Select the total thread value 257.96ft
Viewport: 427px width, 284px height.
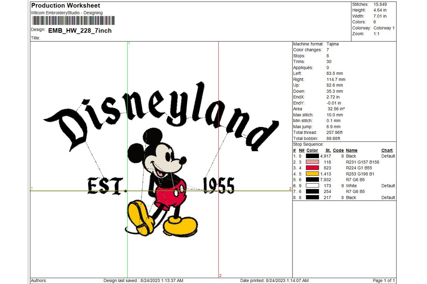(334, 133)
